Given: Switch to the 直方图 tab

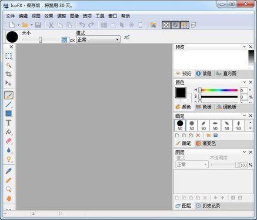Looking at the screenshot, I should (226, 73).
